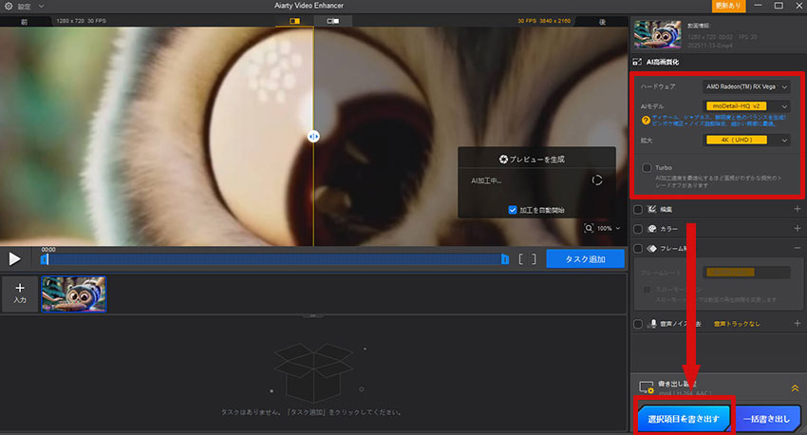This screenshot has width=807, height=435.
Task: Expand the カラー section with plus
Action: click(x=798, y=228)
